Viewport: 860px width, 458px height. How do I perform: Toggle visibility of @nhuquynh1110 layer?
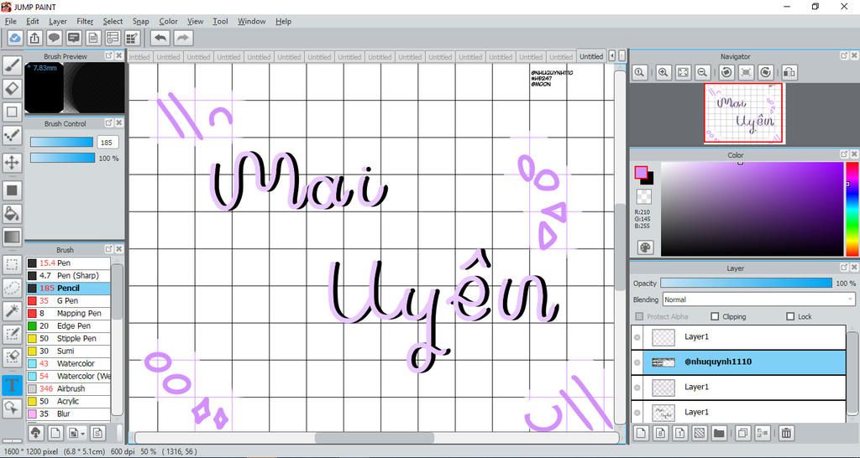(637, 362)
